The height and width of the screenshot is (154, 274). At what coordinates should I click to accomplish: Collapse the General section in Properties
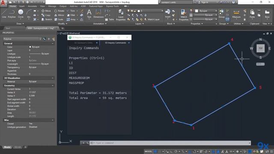pyautogui.click(x=53, y=43)
